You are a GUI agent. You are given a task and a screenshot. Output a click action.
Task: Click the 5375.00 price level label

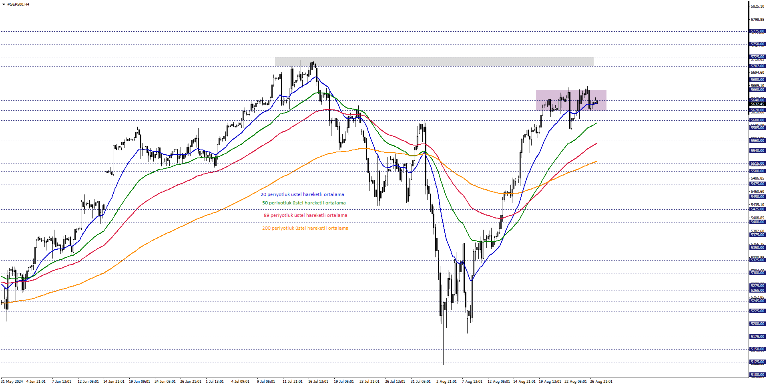click(757, 235)
